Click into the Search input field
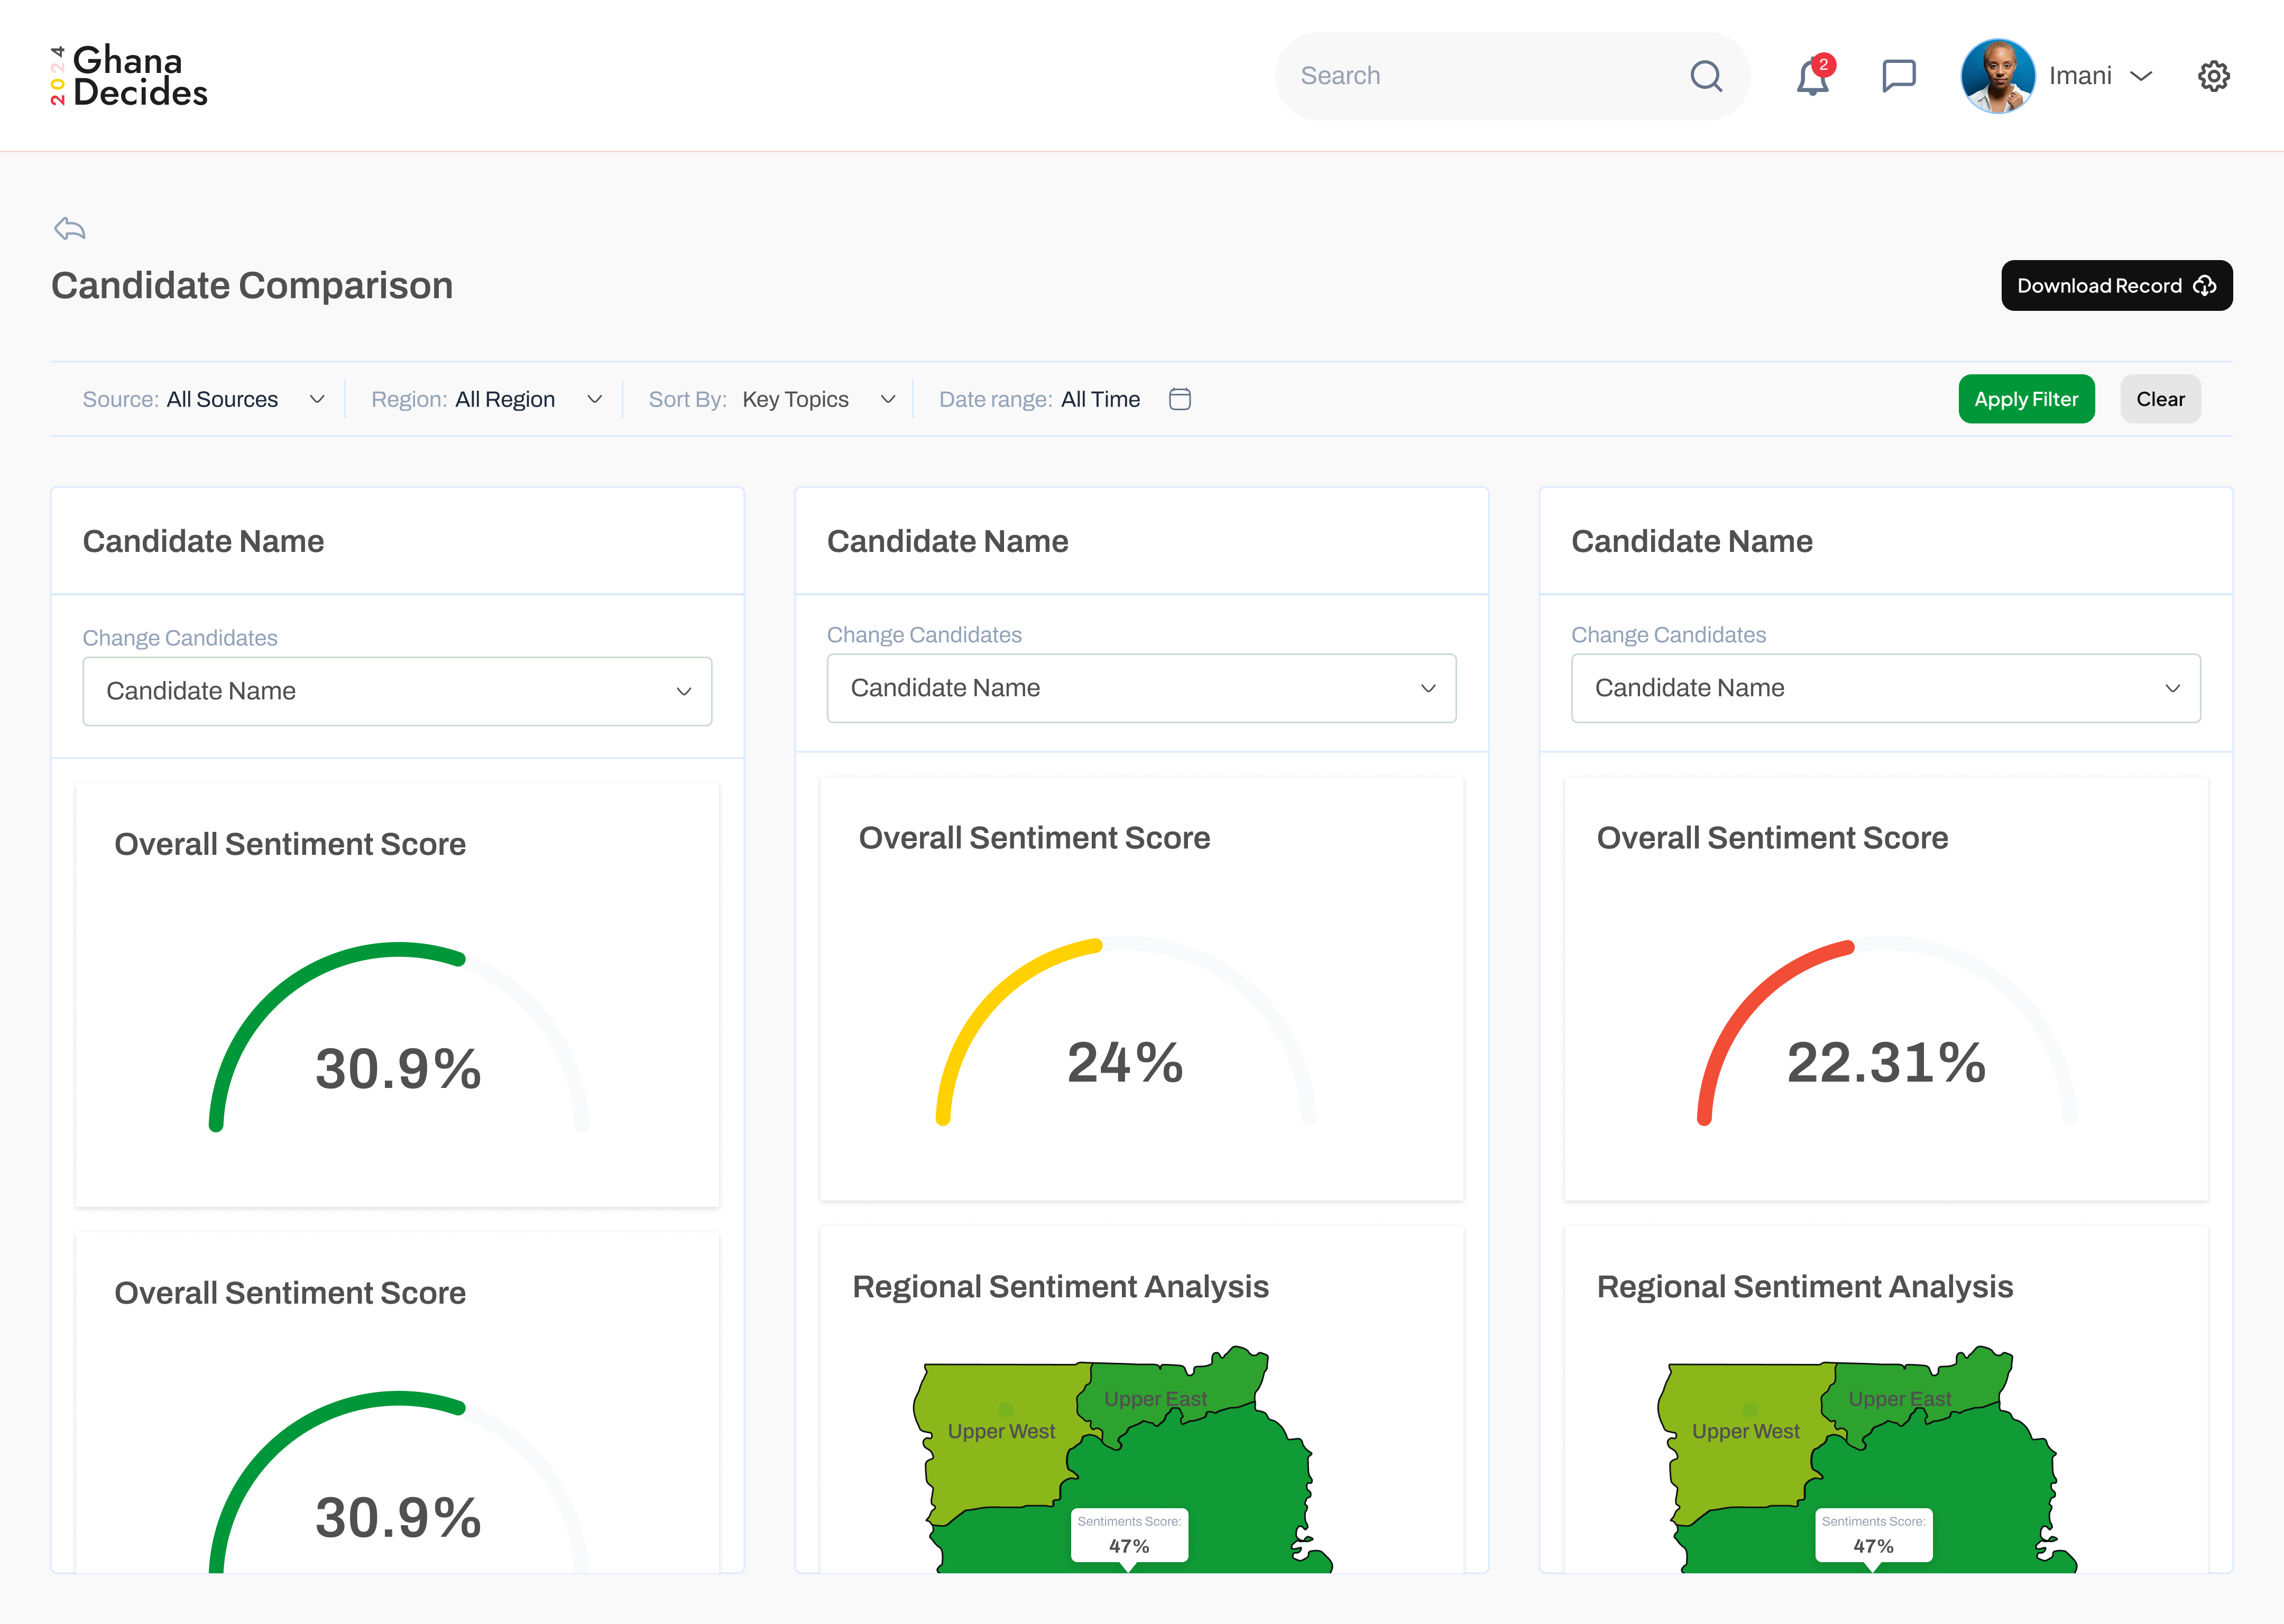The height and width of the screenshot is (1624, 2284). click(x=1480, y=76)
